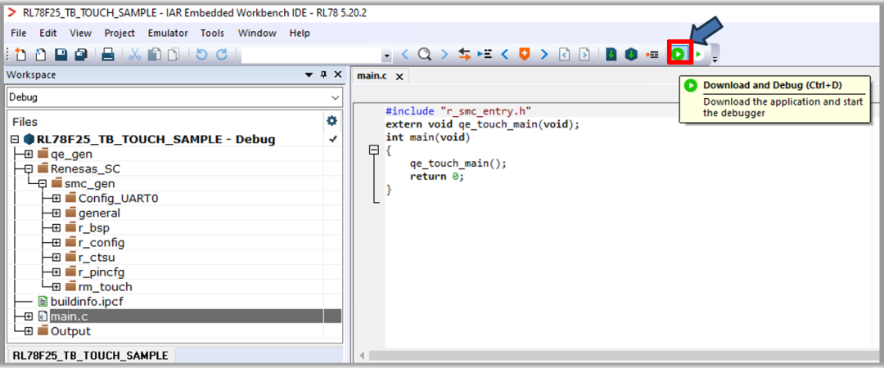Screen dimensions: 884x368
Task: Open workspace options gear icon
Action: point(331,121)
